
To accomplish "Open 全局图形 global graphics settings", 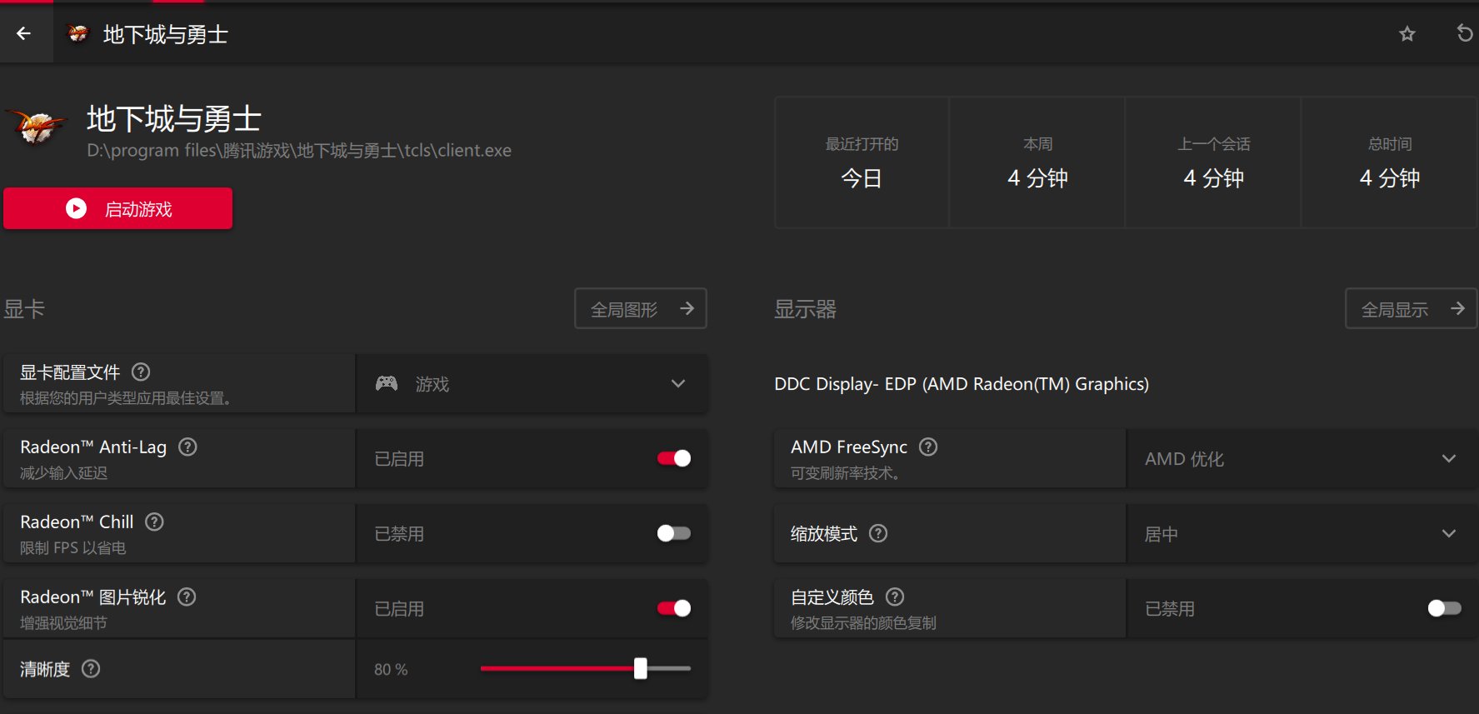I will coord(641,309).
